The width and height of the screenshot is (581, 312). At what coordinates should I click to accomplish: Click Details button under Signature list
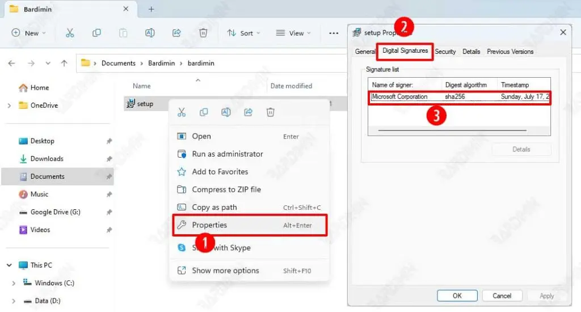[521, 149]
